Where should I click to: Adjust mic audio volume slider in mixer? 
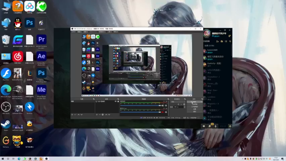click(140, 112)
